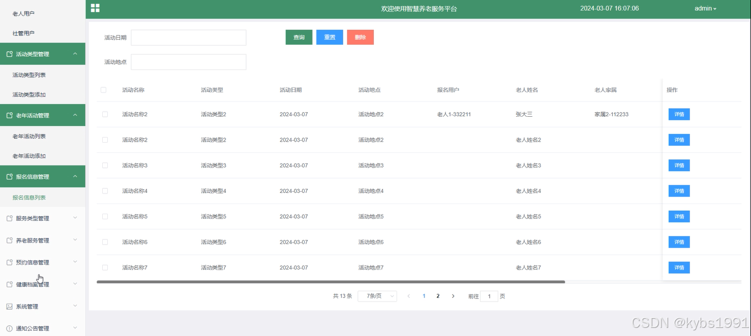Click the blue 重置 reset button
Screen dimensions: 751x336
[329, 37]
